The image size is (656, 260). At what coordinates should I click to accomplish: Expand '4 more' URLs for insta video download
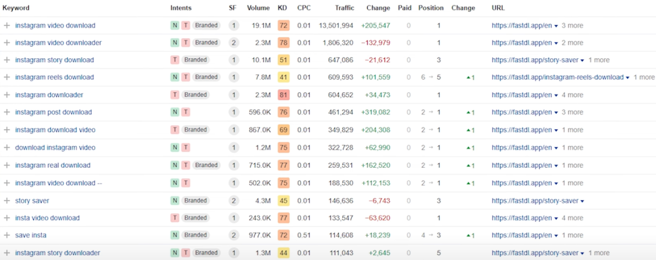point(572,218)
